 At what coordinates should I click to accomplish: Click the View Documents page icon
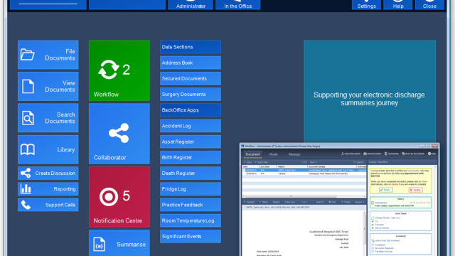[28, 87]
